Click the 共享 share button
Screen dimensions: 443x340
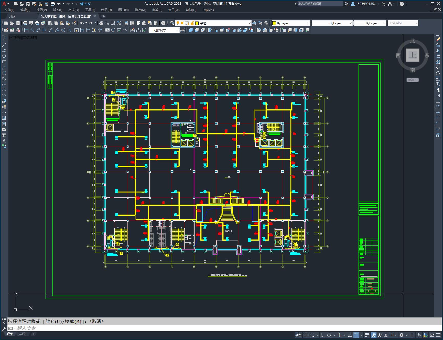85,4
